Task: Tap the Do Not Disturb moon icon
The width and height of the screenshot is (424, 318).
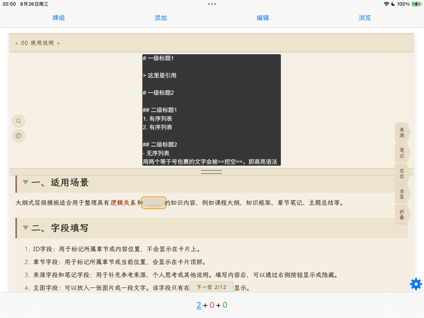Action: [x=393, y=4]
